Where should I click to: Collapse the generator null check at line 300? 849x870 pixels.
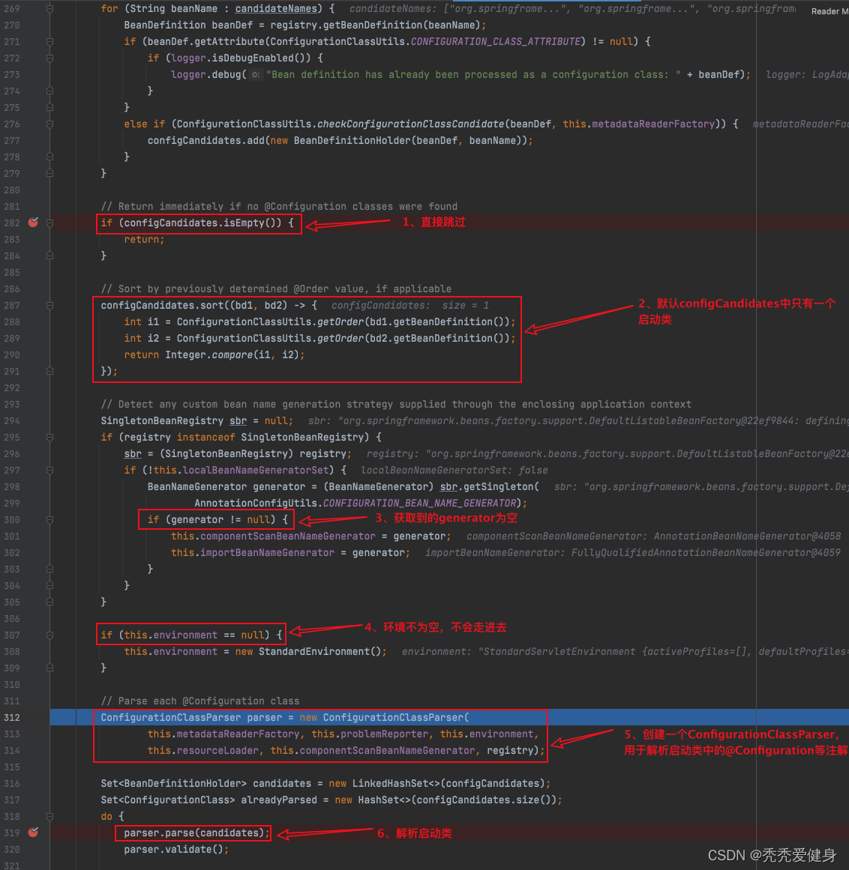(x=50, y=519)
